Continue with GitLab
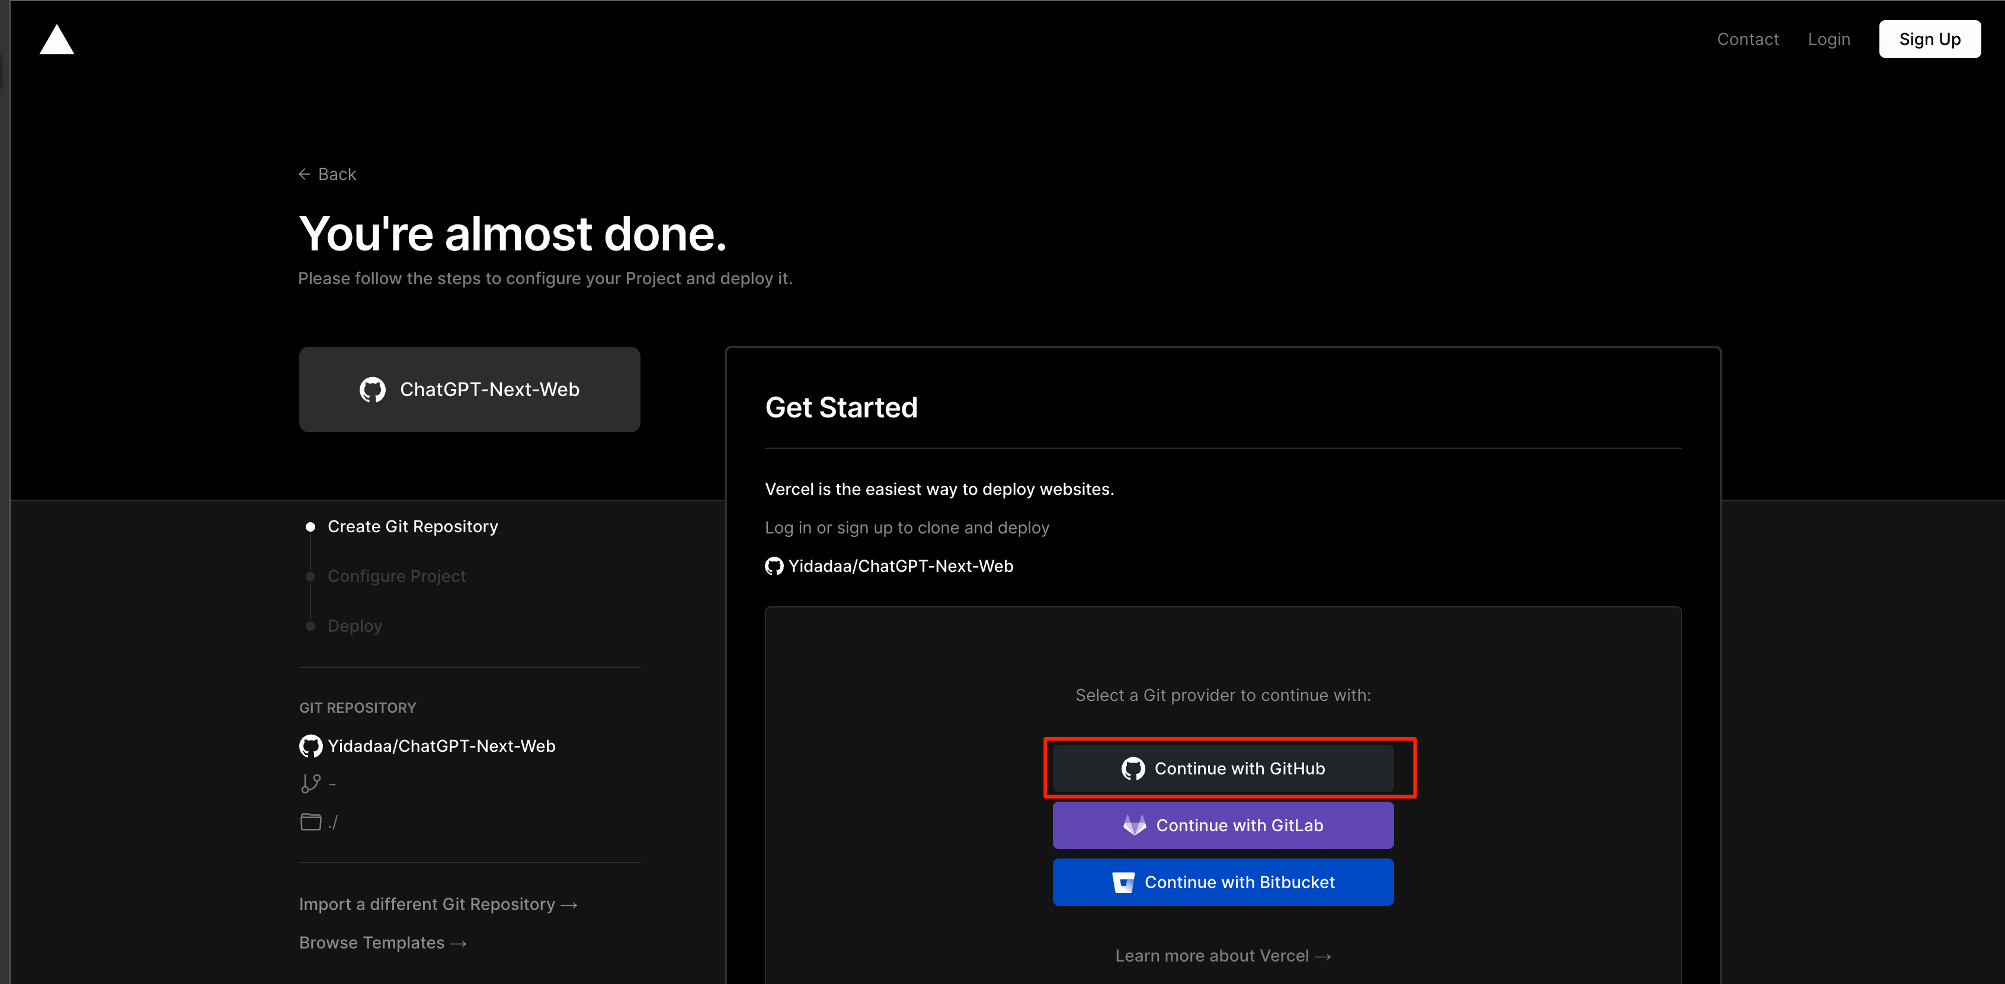The image size is (2005, 984). click(1223, 825)
